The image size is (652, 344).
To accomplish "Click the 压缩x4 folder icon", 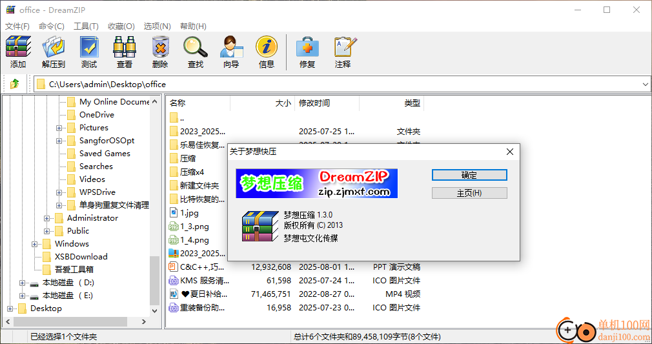I will tap(174, 172).
